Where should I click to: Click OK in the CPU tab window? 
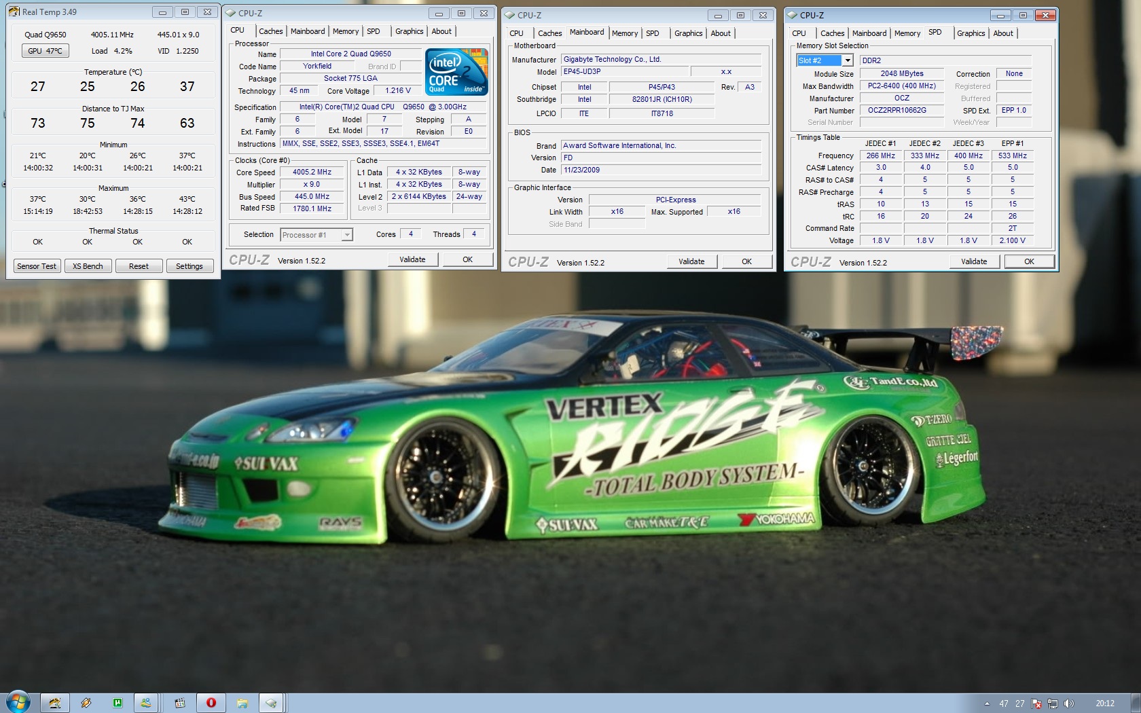pos(467,259)
